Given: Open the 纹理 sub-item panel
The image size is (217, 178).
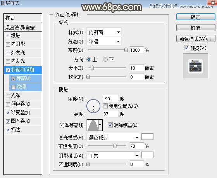Looking at the screenshot, I should 21,87.
